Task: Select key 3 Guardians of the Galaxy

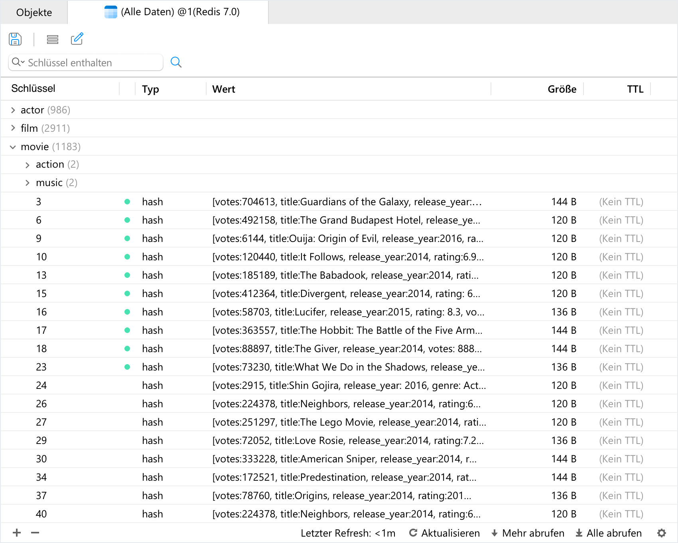Action: coord(339,202)
